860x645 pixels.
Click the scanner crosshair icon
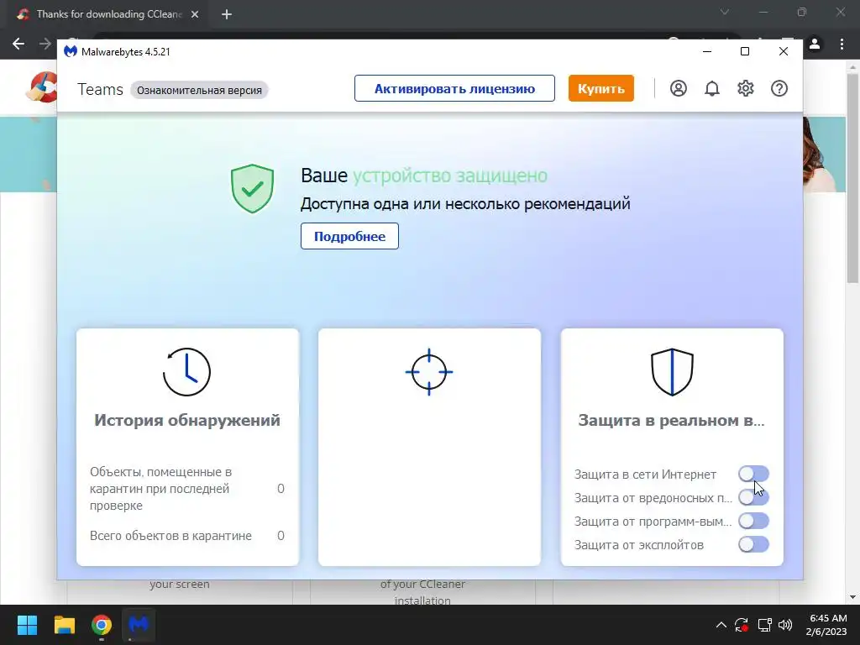tap(429, 372)
